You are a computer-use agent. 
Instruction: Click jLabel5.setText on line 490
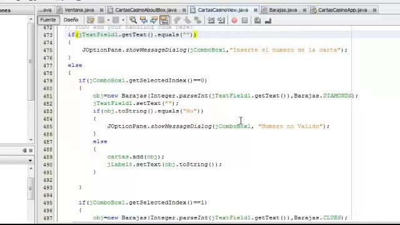(x=134, y=164)
